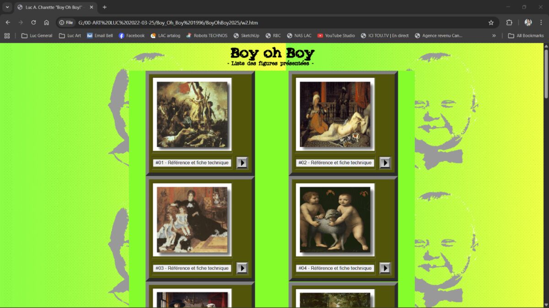Click the browser profile avatar
549x308 pixels.
[527, 22]
